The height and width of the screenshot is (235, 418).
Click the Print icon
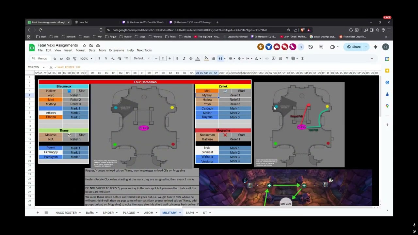tap(68, 58)
